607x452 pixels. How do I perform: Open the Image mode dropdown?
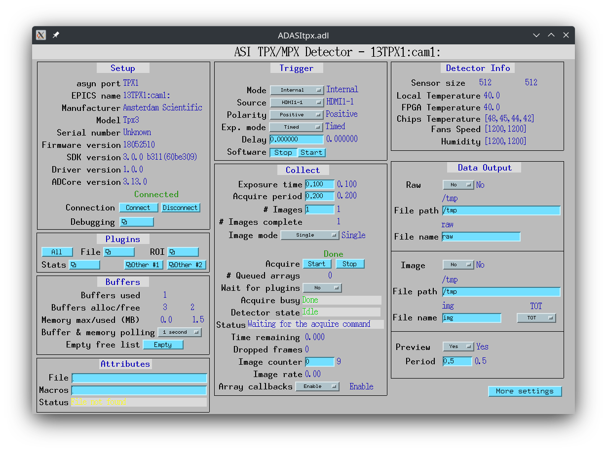click(310, 235)
